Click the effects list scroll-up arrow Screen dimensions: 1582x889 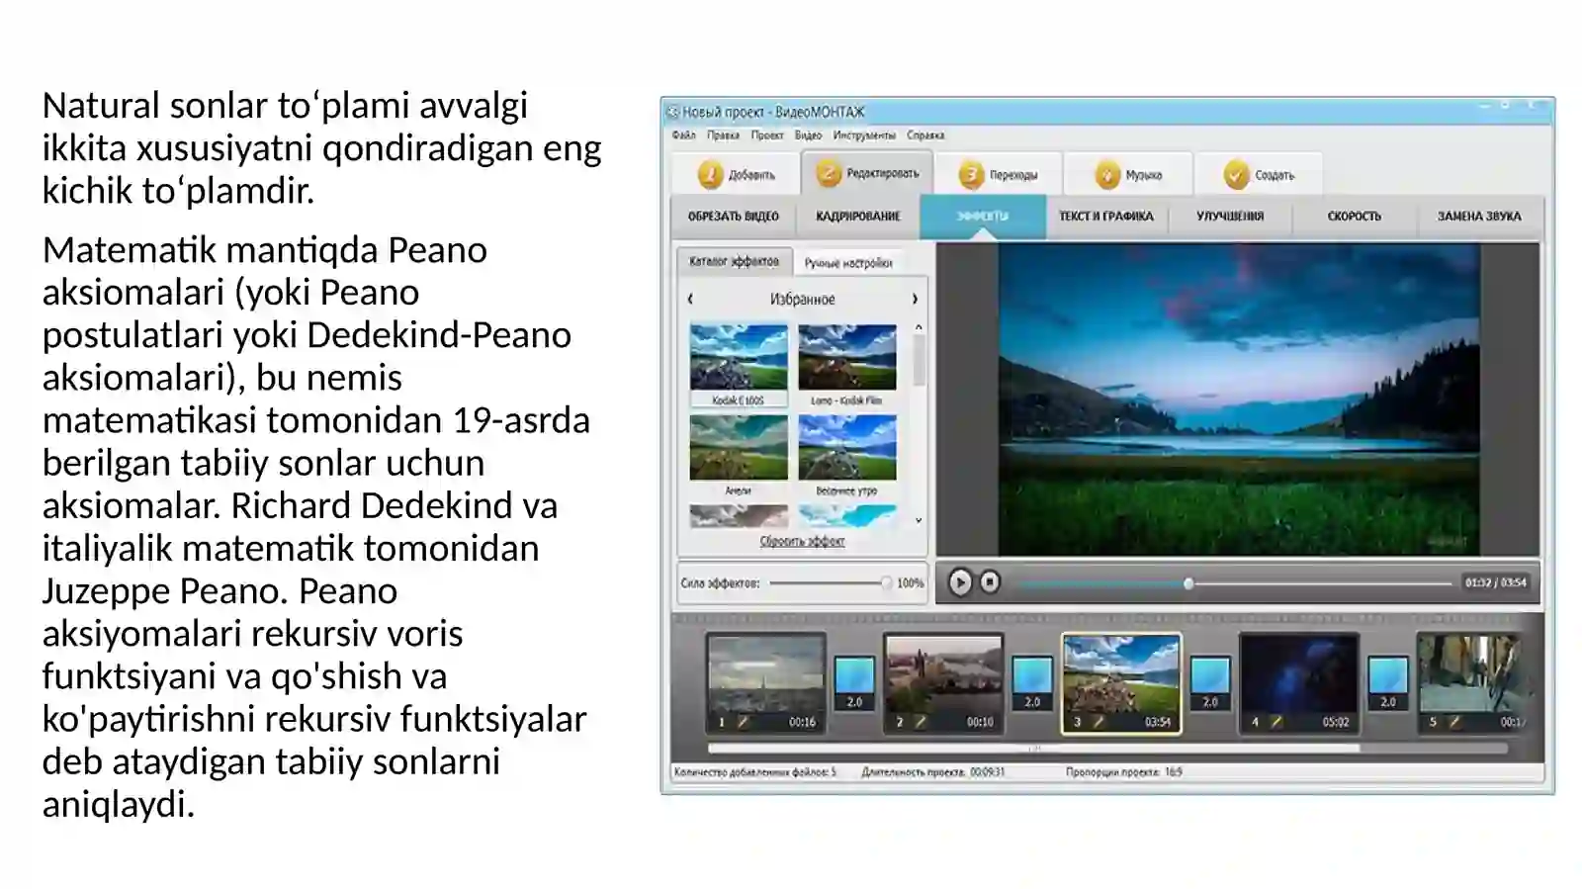(919, 326)
